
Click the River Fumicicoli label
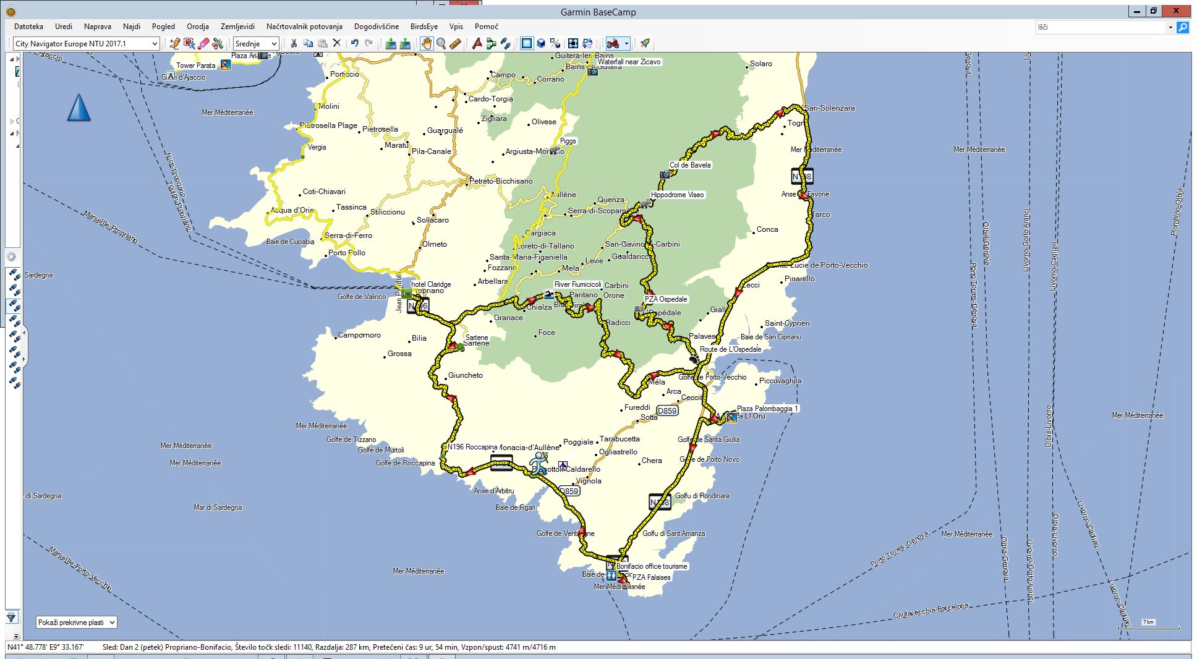click(x=577, y=284)
